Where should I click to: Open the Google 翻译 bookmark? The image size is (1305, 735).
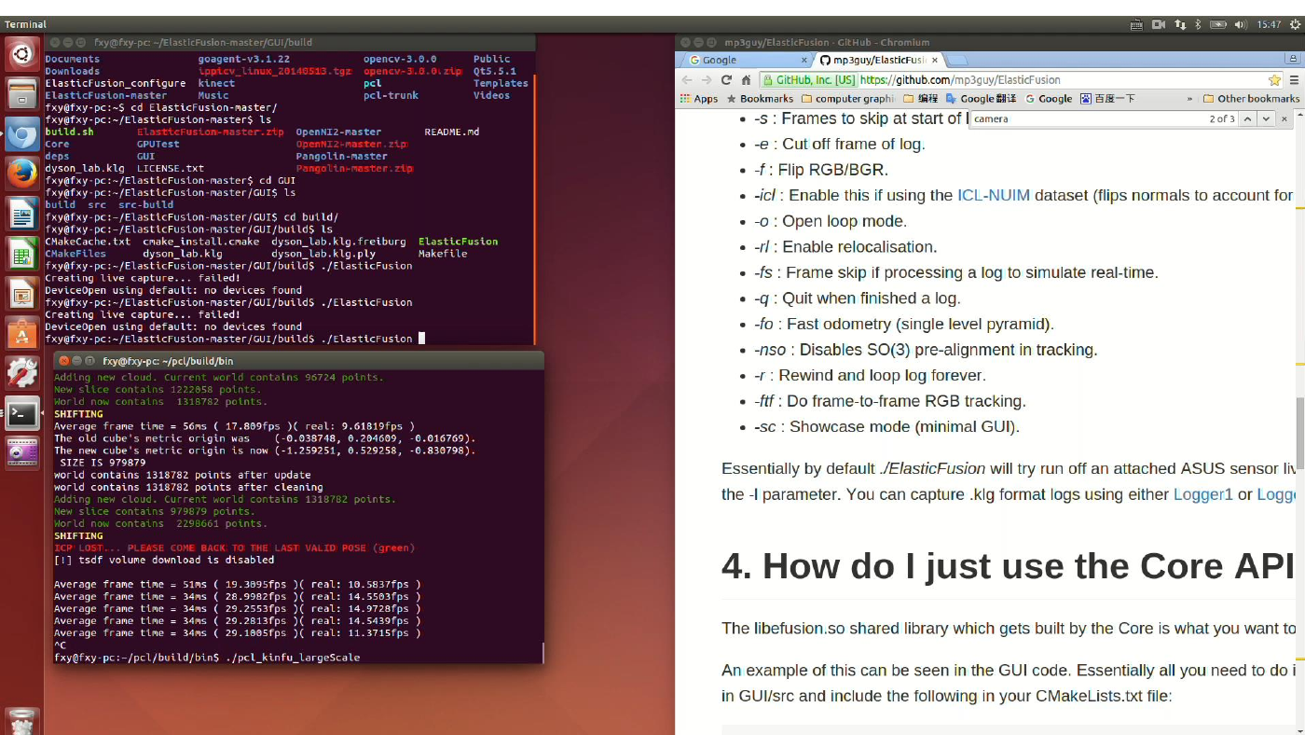tap(982, 99)
